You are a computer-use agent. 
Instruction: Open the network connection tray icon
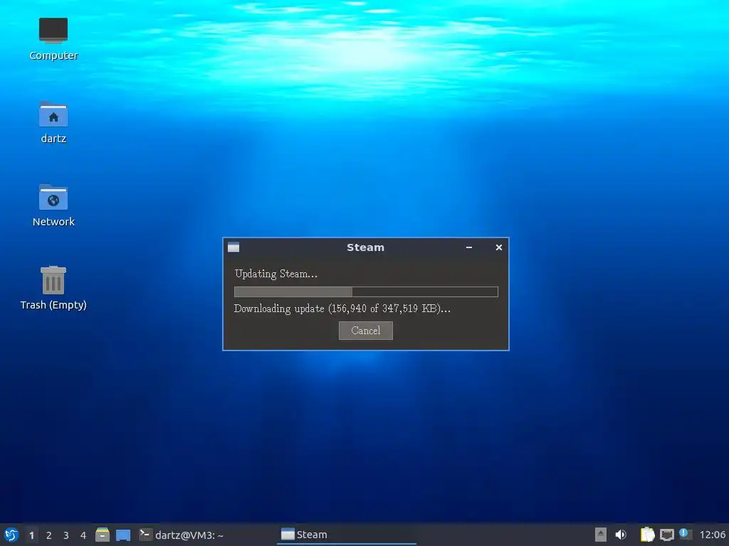666,535
